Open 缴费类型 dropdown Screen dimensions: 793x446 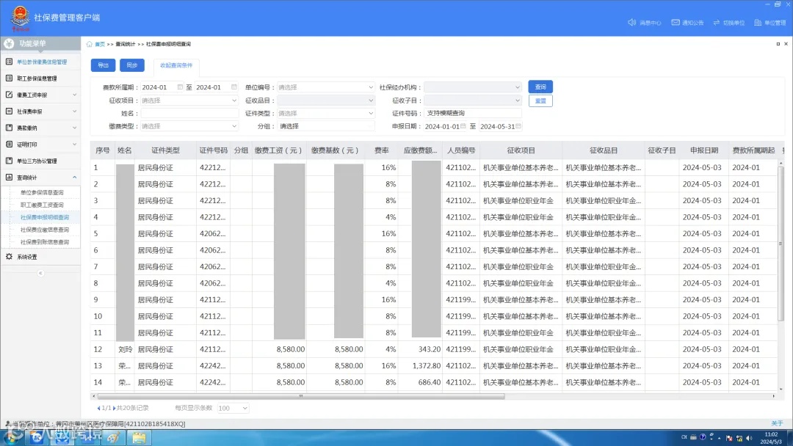point(189,126)
